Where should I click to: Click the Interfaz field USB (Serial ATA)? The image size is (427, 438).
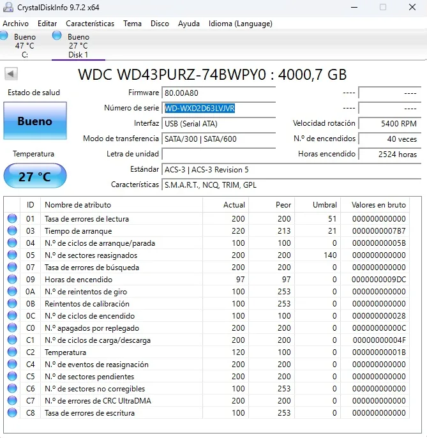(x=219, y=123)
